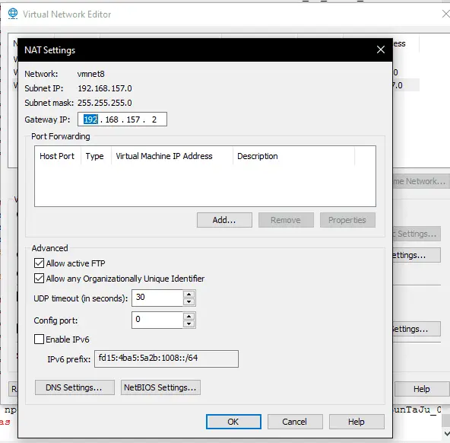
Task: Click the Gateway IP 157 octet
Action: pos(133,120)
